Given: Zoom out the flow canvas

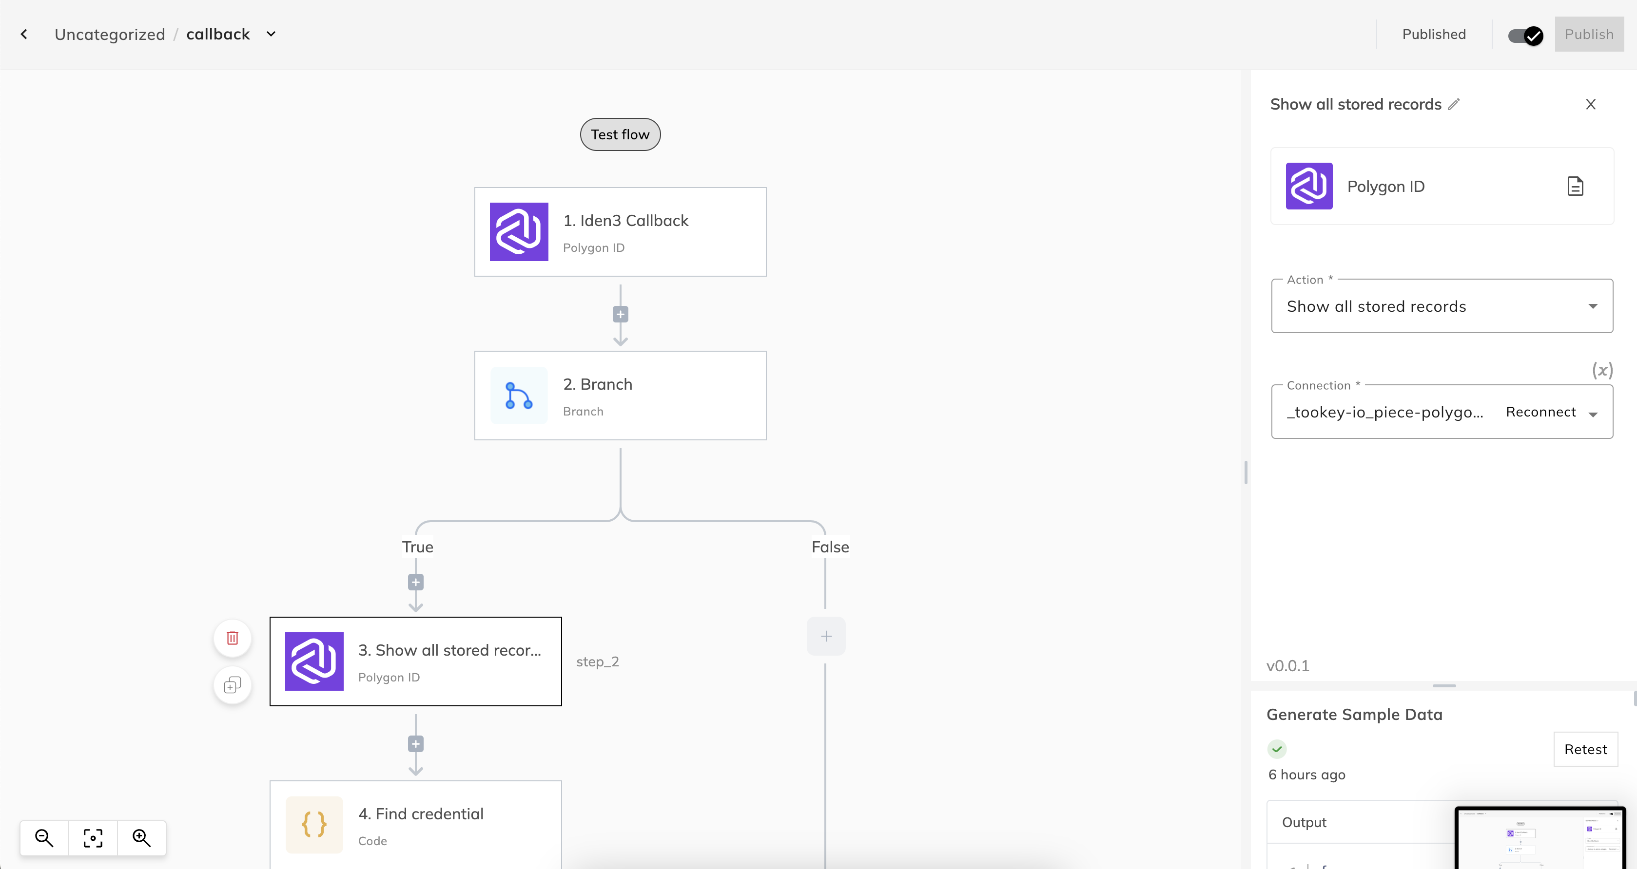Looking at the screenshot, I should (x=44, y=838).
